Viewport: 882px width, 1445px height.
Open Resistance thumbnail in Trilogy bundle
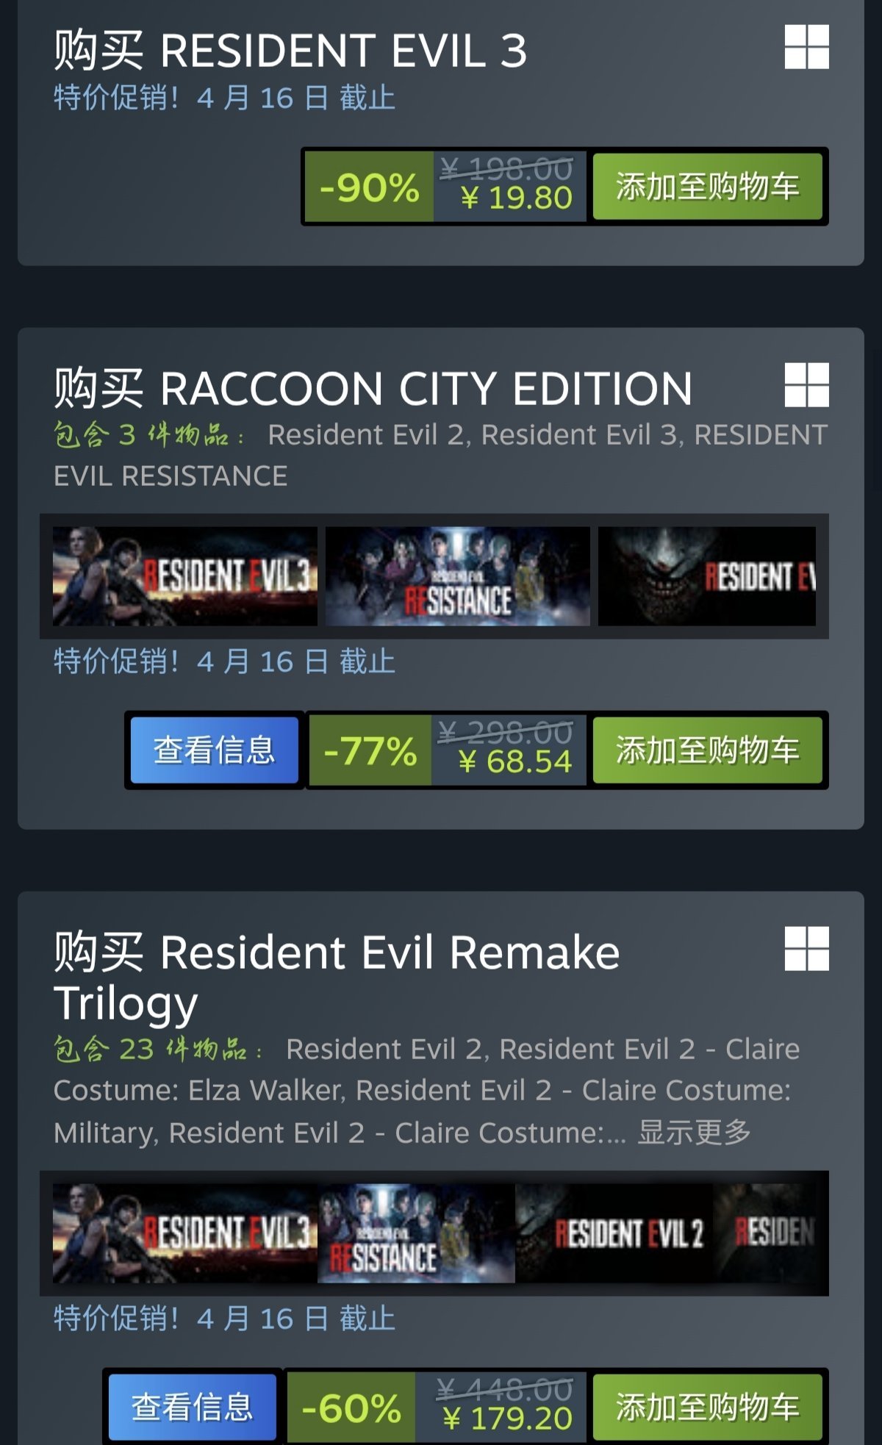pos(416,1233)
